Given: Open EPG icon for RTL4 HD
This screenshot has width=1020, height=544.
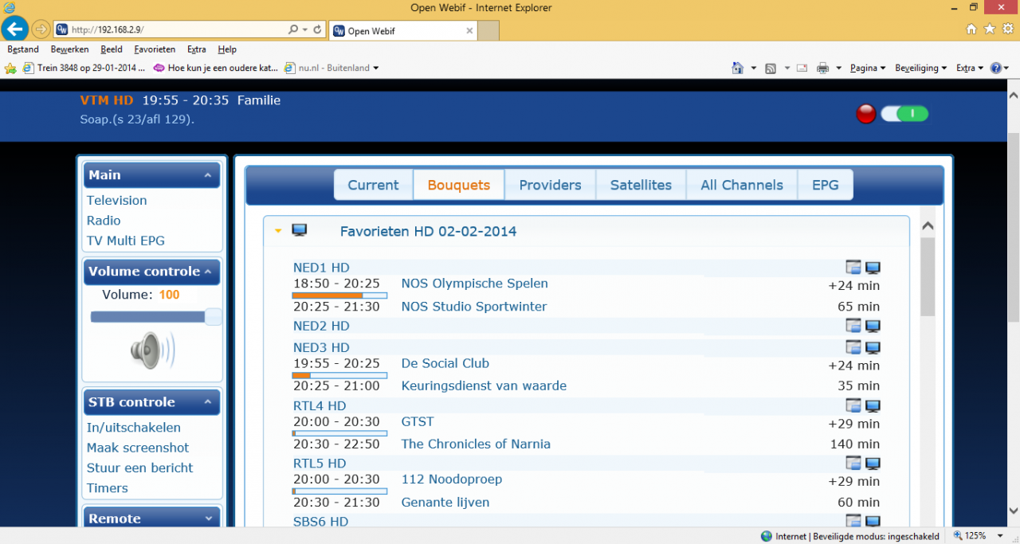Looking at the screenshot, I should click(853, 405).
